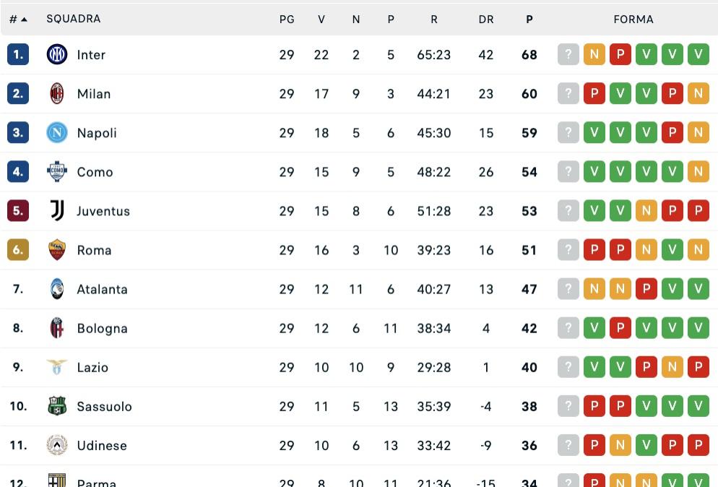The image size is (718, 487).
Task: Click the Parma row at the bottom
Action: click(x=96, y=481)
